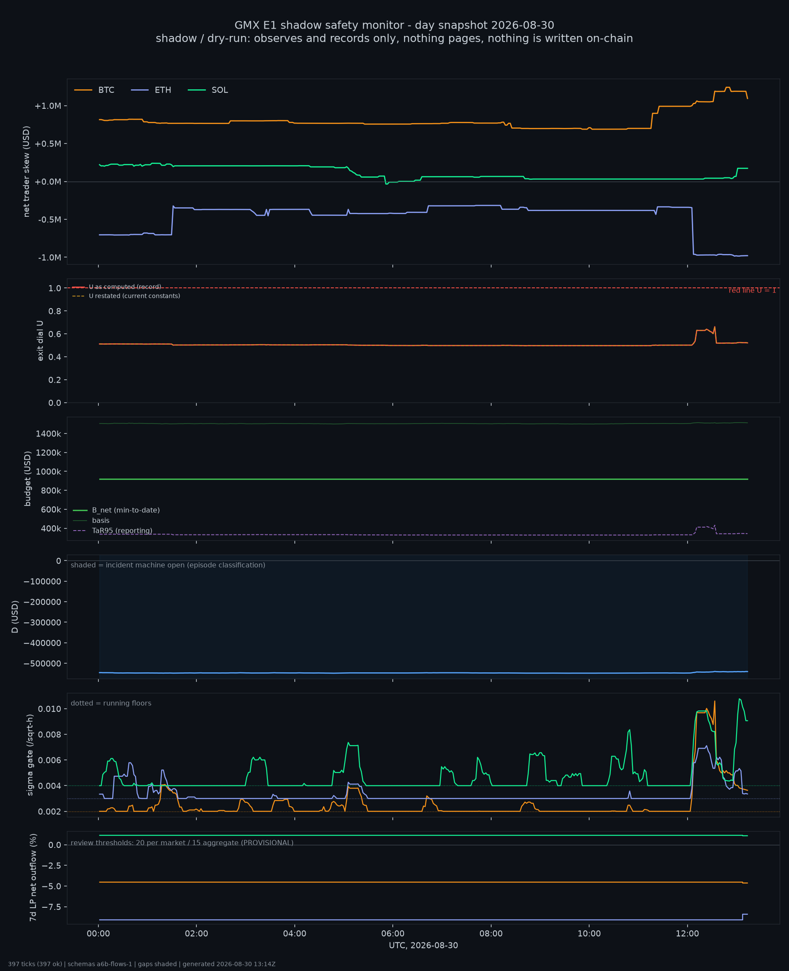
Task: Click the 'exit dial U' axis label
Action: pyautogui.click(x=40, y=341)
